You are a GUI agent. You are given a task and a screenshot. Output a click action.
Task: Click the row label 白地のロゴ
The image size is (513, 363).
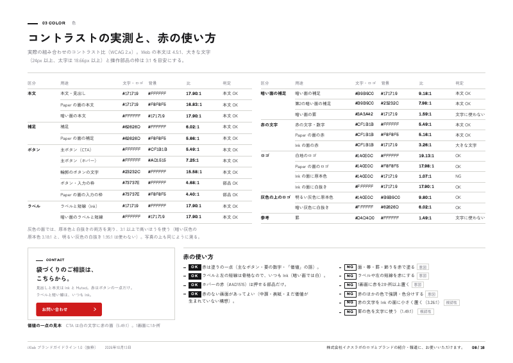pos(306,156)
